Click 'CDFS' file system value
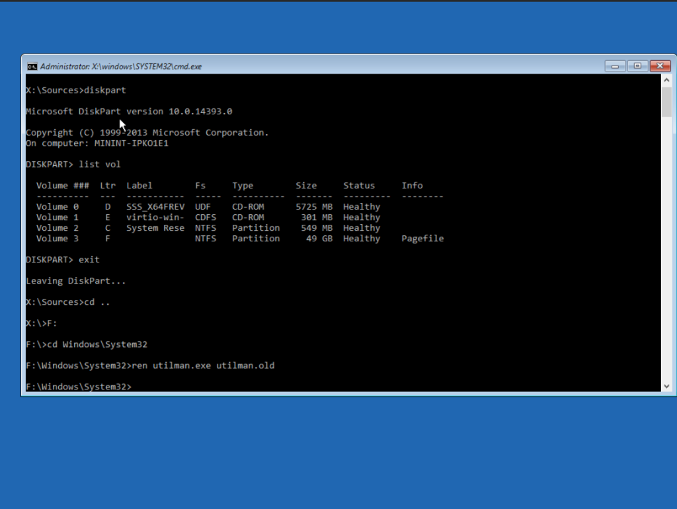677x509 pixels. tap(206, 217)
